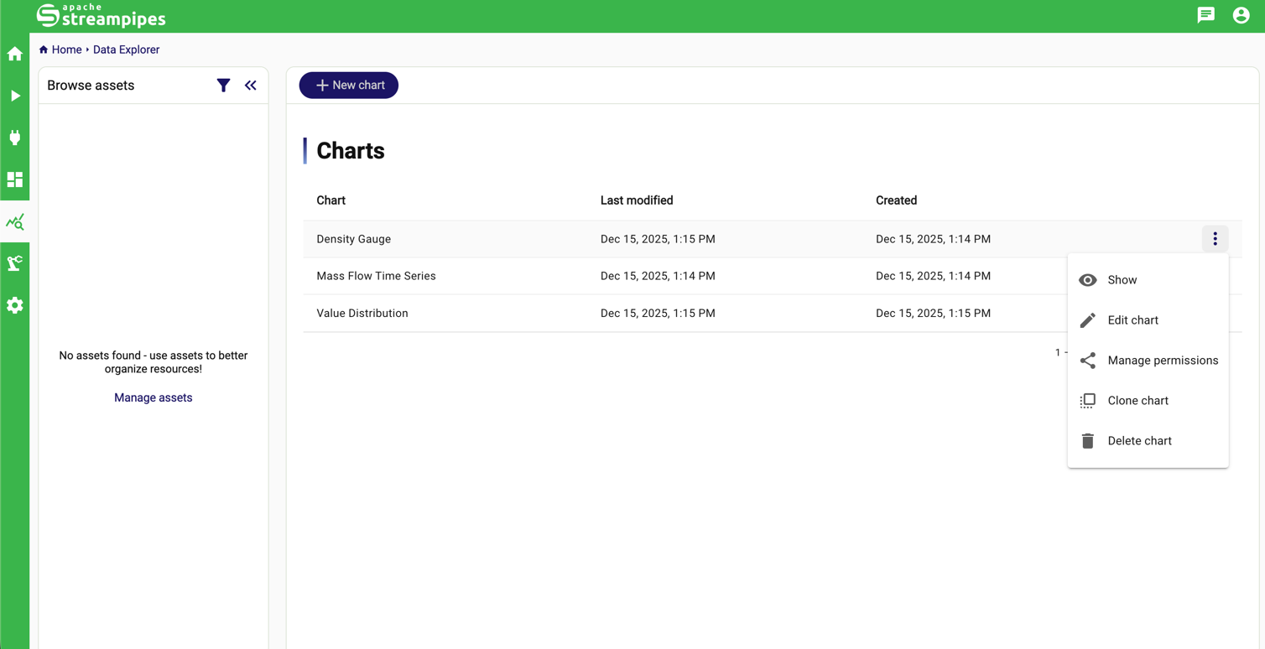Image resolution: width=1265 pixels, height=649 pixels.
Task: Open Asset management robot arm icon
Action: (15, 264)
